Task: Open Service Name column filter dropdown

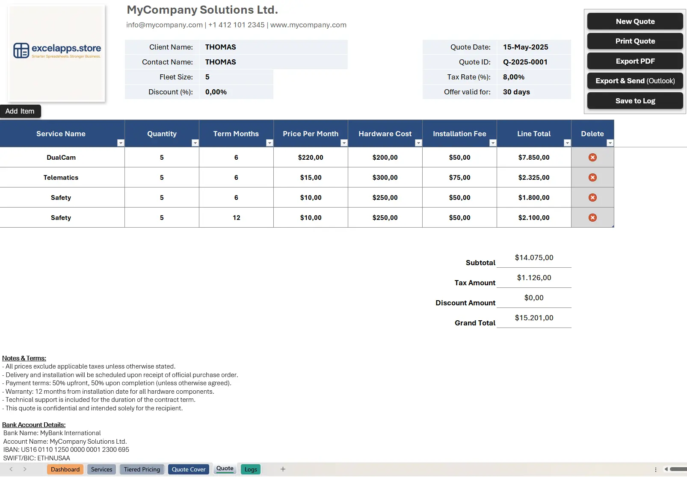Action: 121,143
